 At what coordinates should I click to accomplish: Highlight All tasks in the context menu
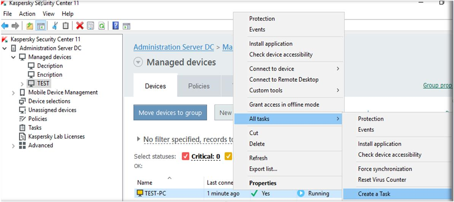288,119
